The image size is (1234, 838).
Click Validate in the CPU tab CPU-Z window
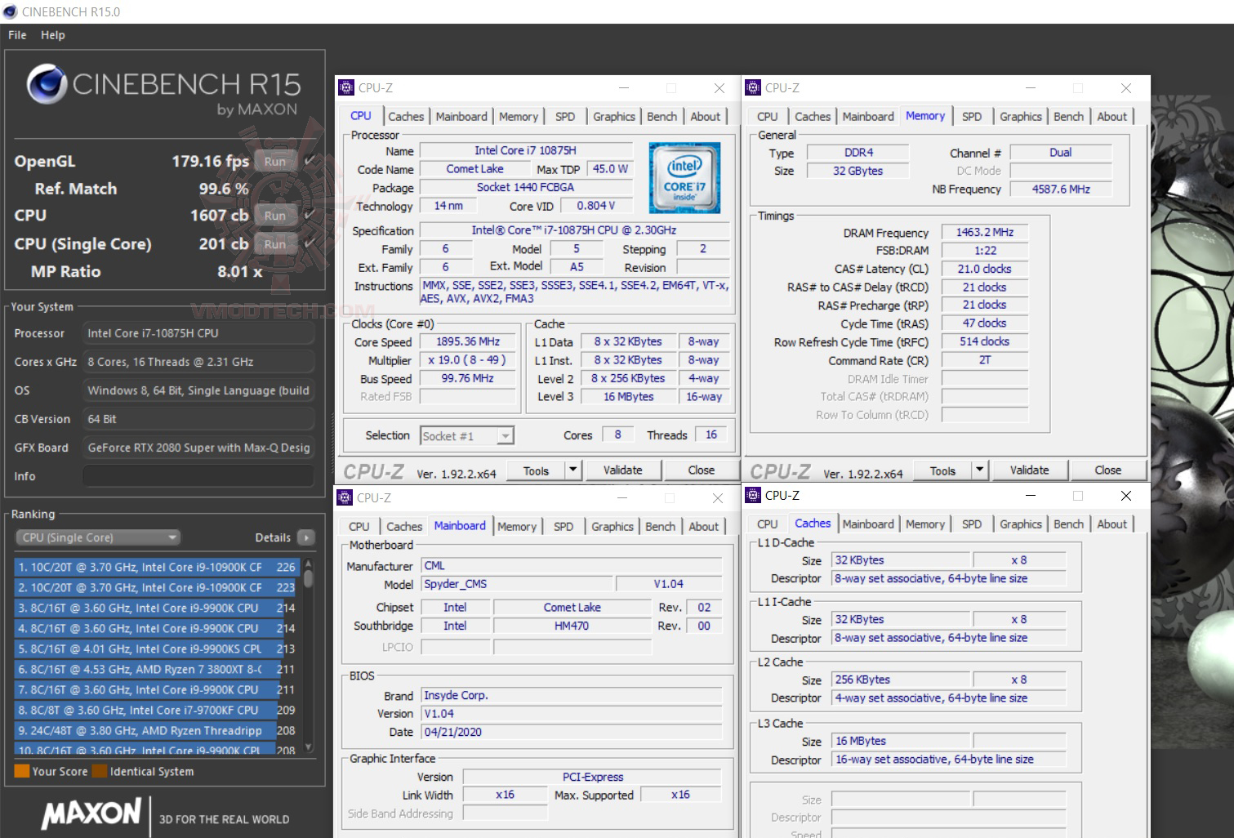pos(622,470)
